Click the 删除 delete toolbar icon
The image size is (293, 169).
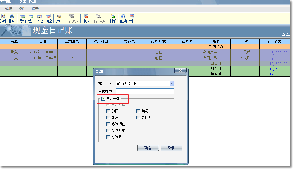point(48,17)
